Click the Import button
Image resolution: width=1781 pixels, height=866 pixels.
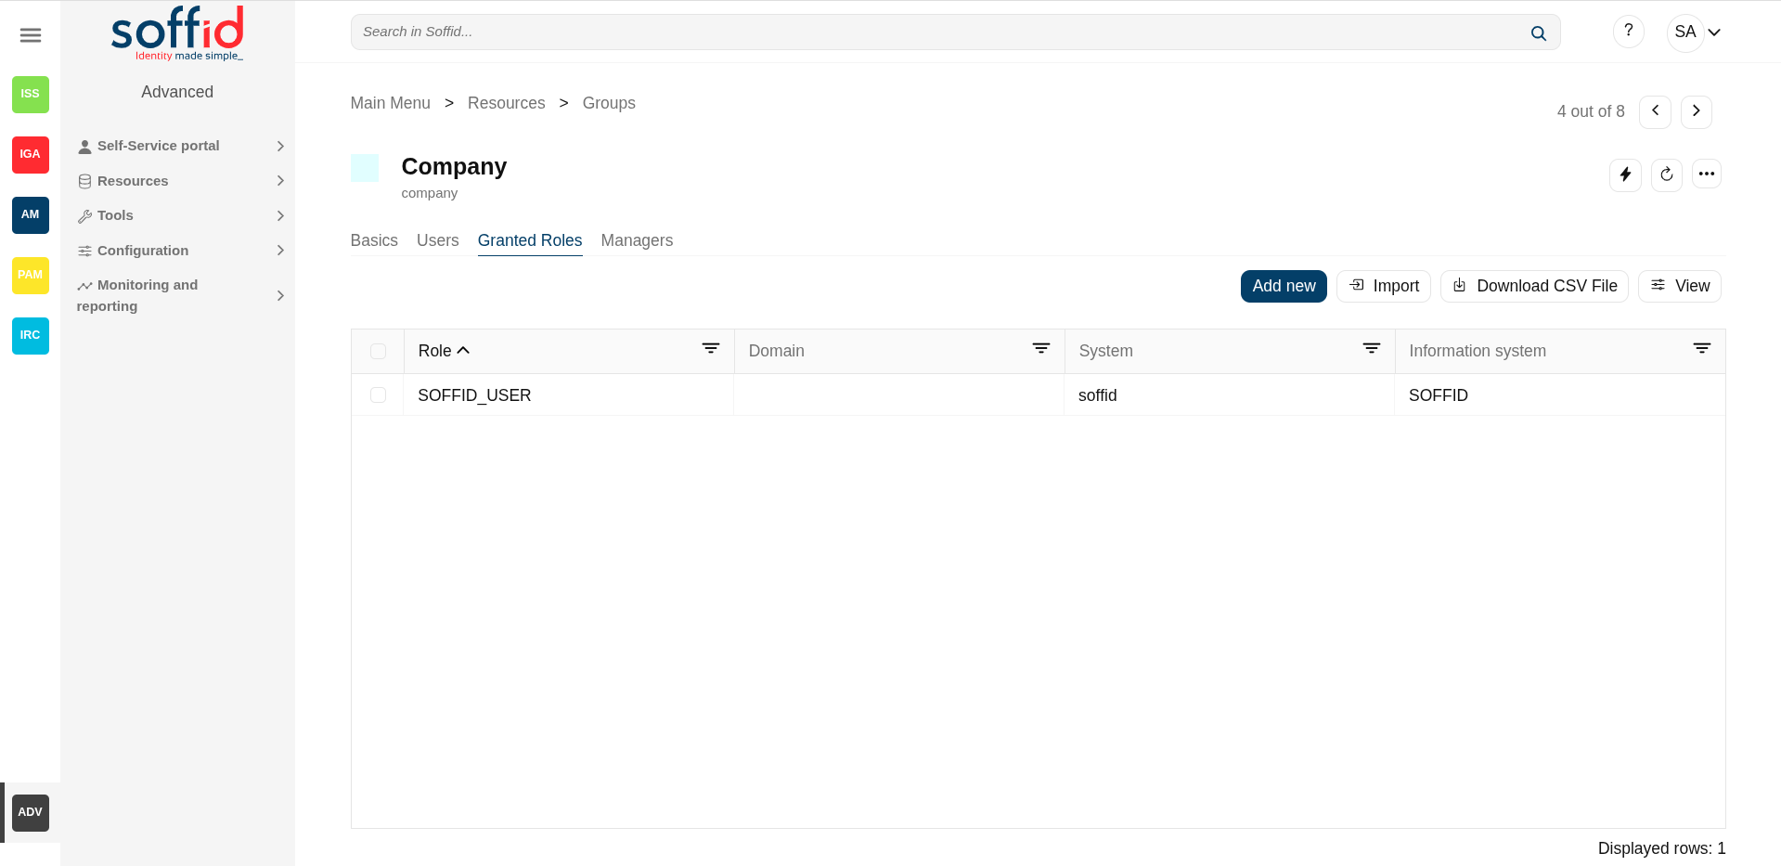coord(1384,286)
